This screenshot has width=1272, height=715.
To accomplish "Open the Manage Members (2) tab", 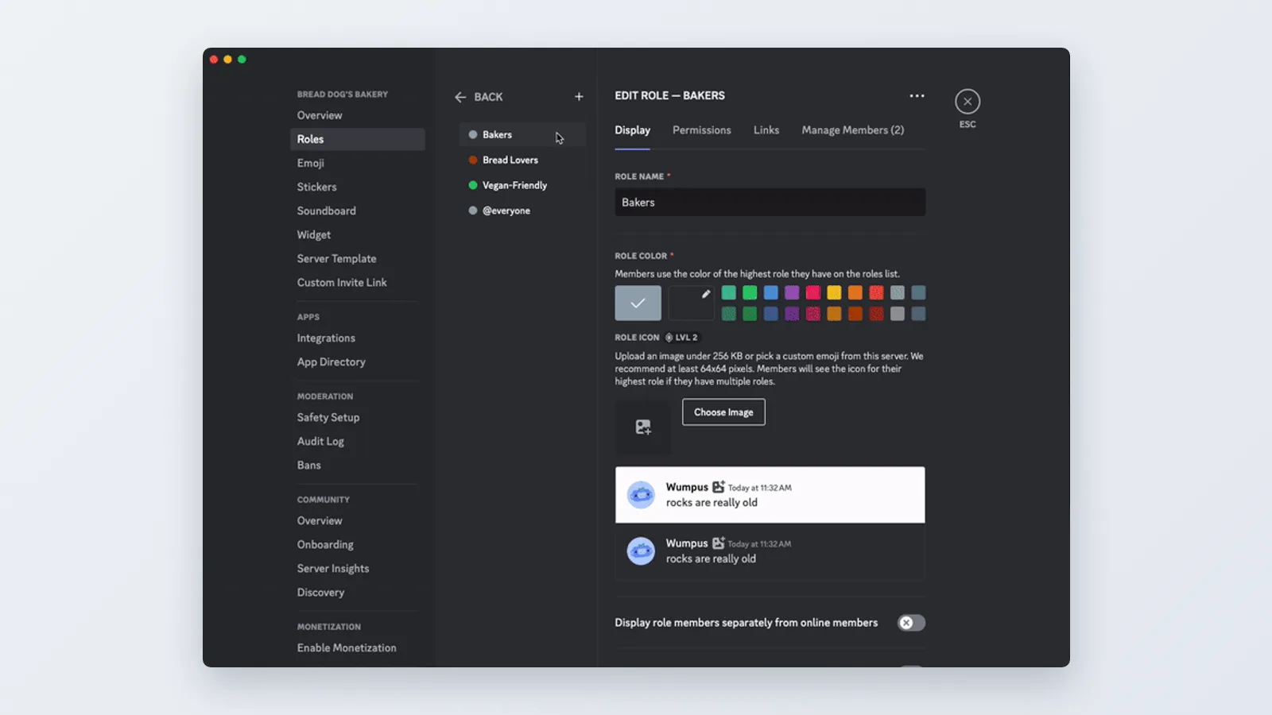I will [x=853, y=130].
